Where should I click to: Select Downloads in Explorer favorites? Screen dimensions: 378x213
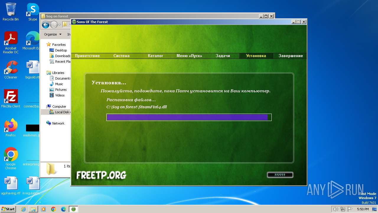point(60,56)
